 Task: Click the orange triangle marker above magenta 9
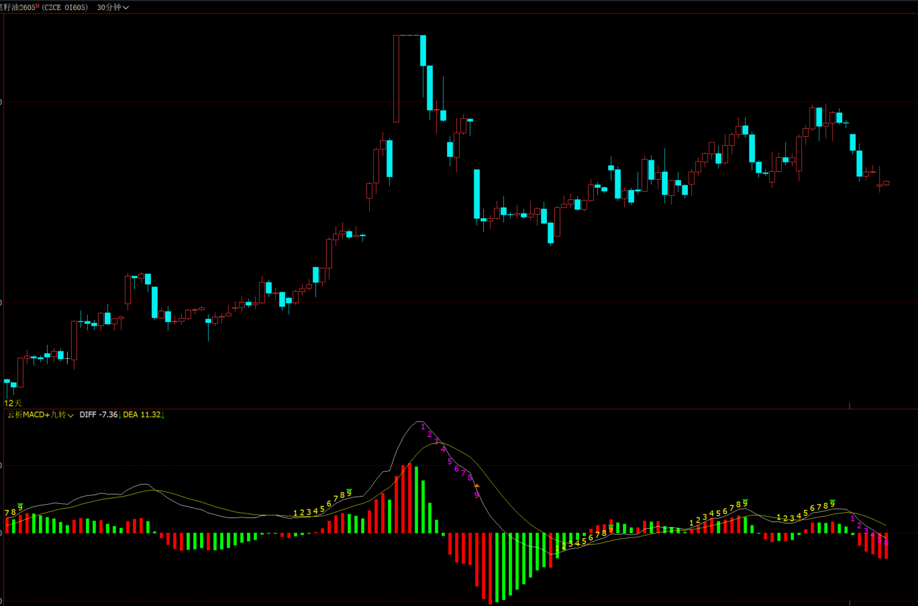(x=476, y=485)
